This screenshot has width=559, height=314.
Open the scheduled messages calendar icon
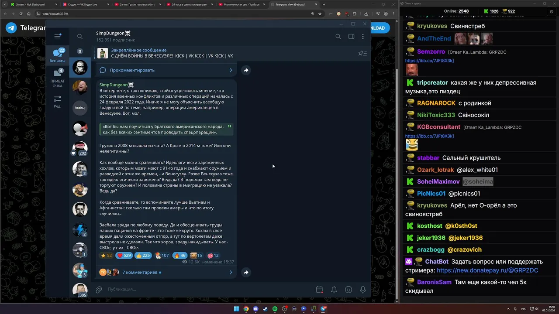(x=319, y=290)
